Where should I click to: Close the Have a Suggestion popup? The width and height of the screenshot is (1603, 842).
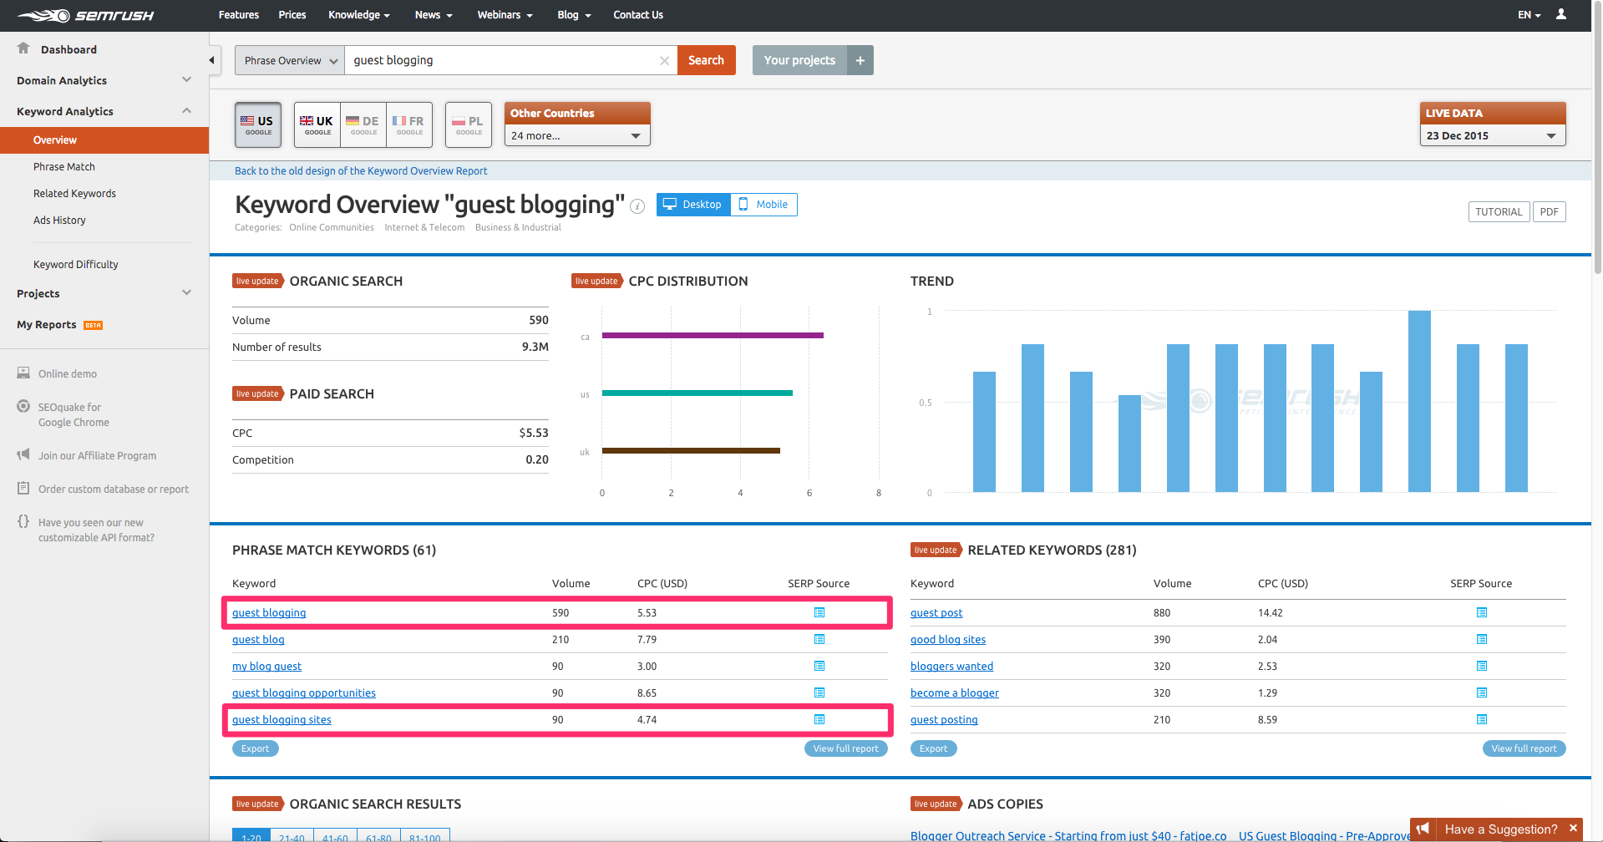click(1573, 829)
